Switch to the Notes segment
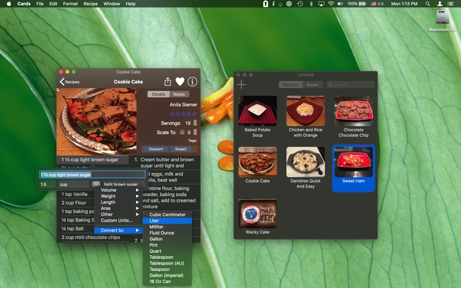This screenshot has width=461, height=288. pos(179,94)
